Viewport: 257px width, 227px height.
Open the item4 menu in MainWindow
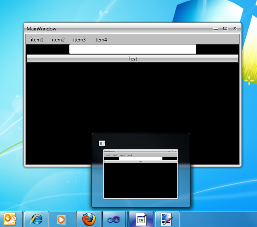(101, 40)
